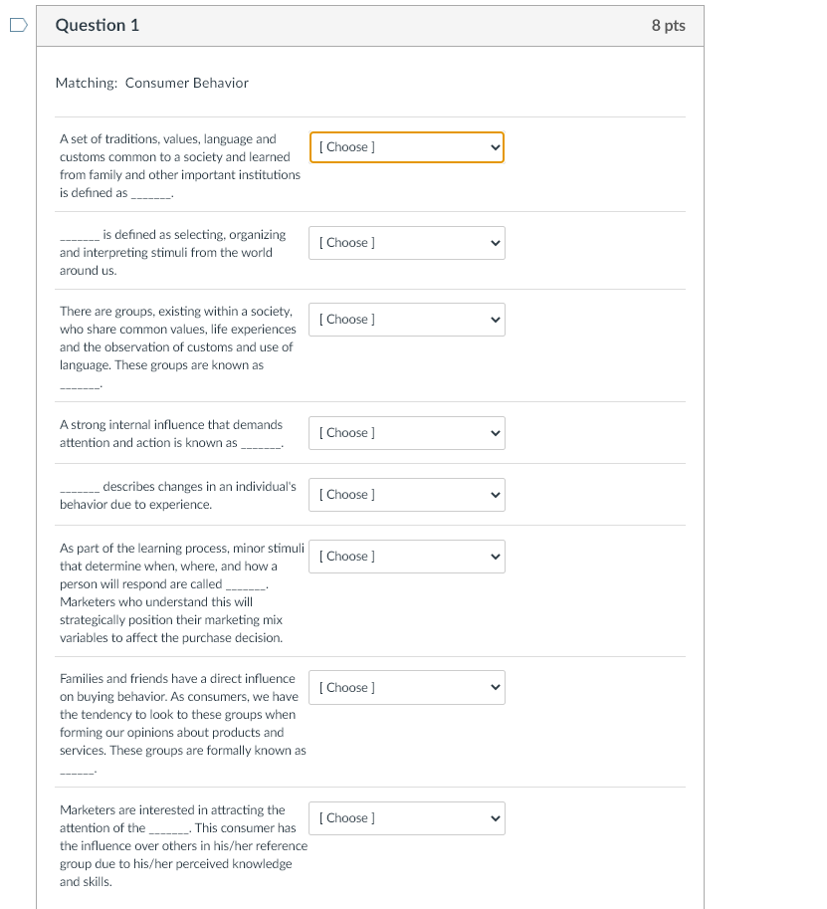Open the dropdown about selecting and organizing stimuli
The width and height of the screenshot is (827, 909).
(406, 242)
